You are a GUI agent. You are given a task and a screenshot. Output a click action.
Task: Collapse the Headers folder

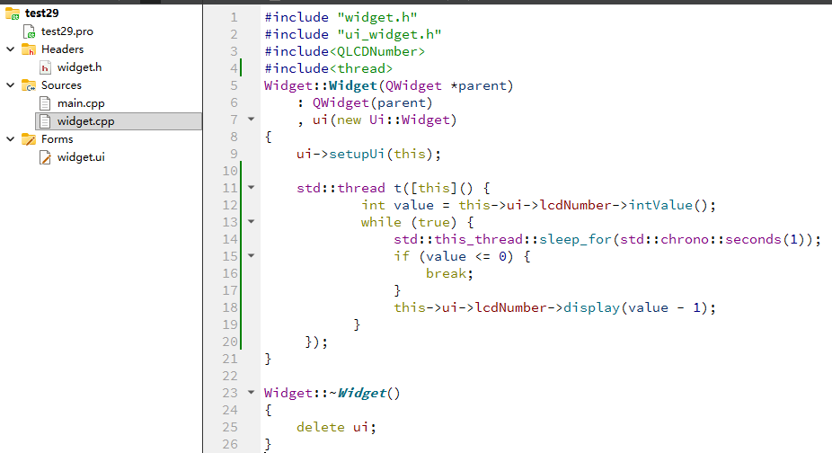10,49
